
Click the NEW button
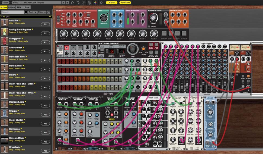click(5, 3)
